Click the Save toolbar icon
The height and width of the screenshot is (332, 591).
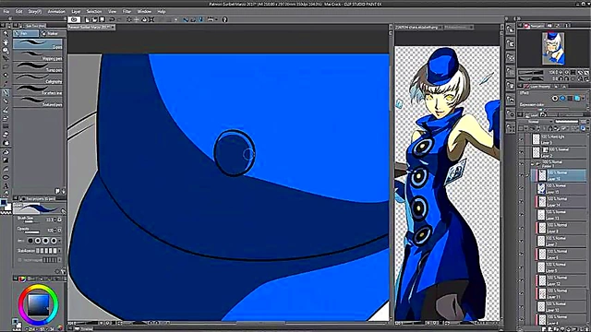click(103, 19)
